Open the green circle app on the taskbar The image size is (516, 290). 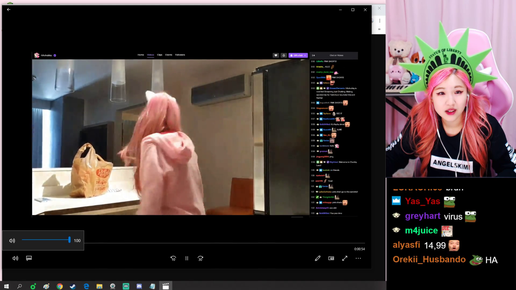pyautogui.click(x=33, y=286)
